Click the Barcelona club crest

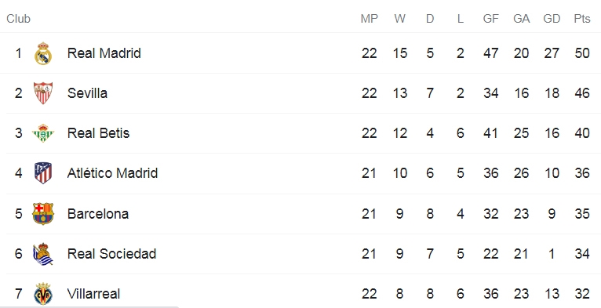pos(43,213)
